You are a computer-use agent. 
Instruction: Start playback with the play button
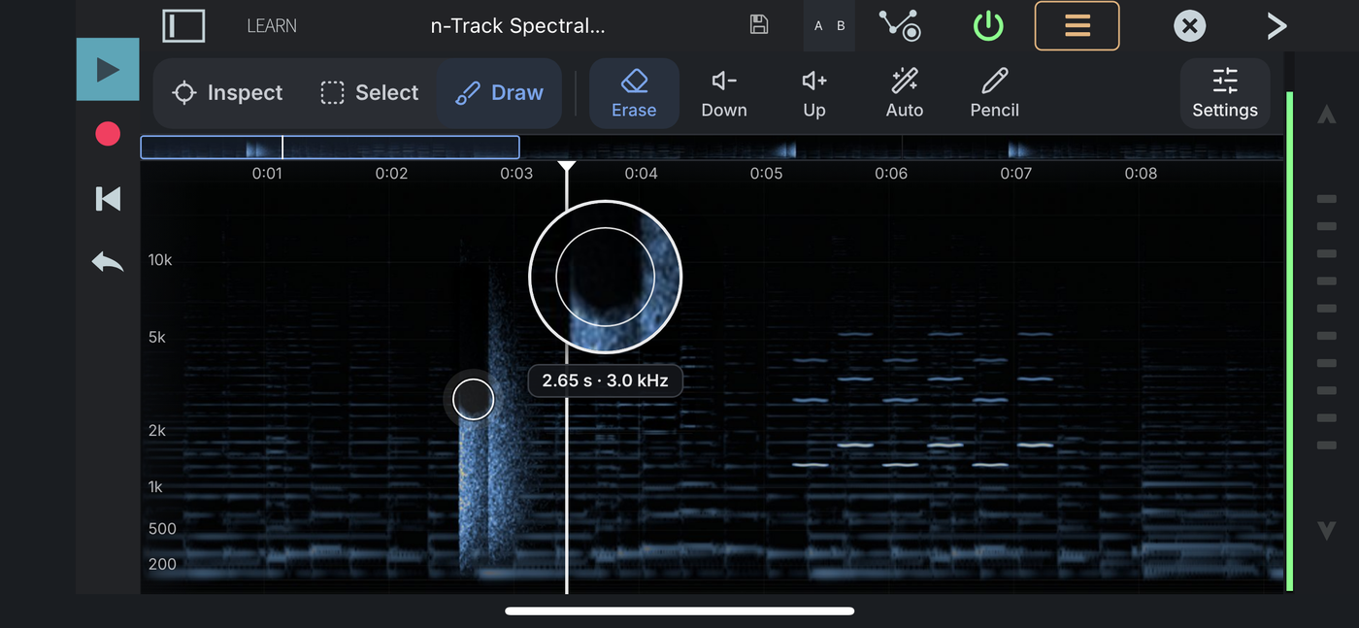pos(108,70)
